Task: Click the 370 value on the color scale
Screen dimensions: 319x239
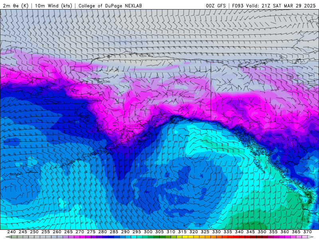Action: coord(307,232)
